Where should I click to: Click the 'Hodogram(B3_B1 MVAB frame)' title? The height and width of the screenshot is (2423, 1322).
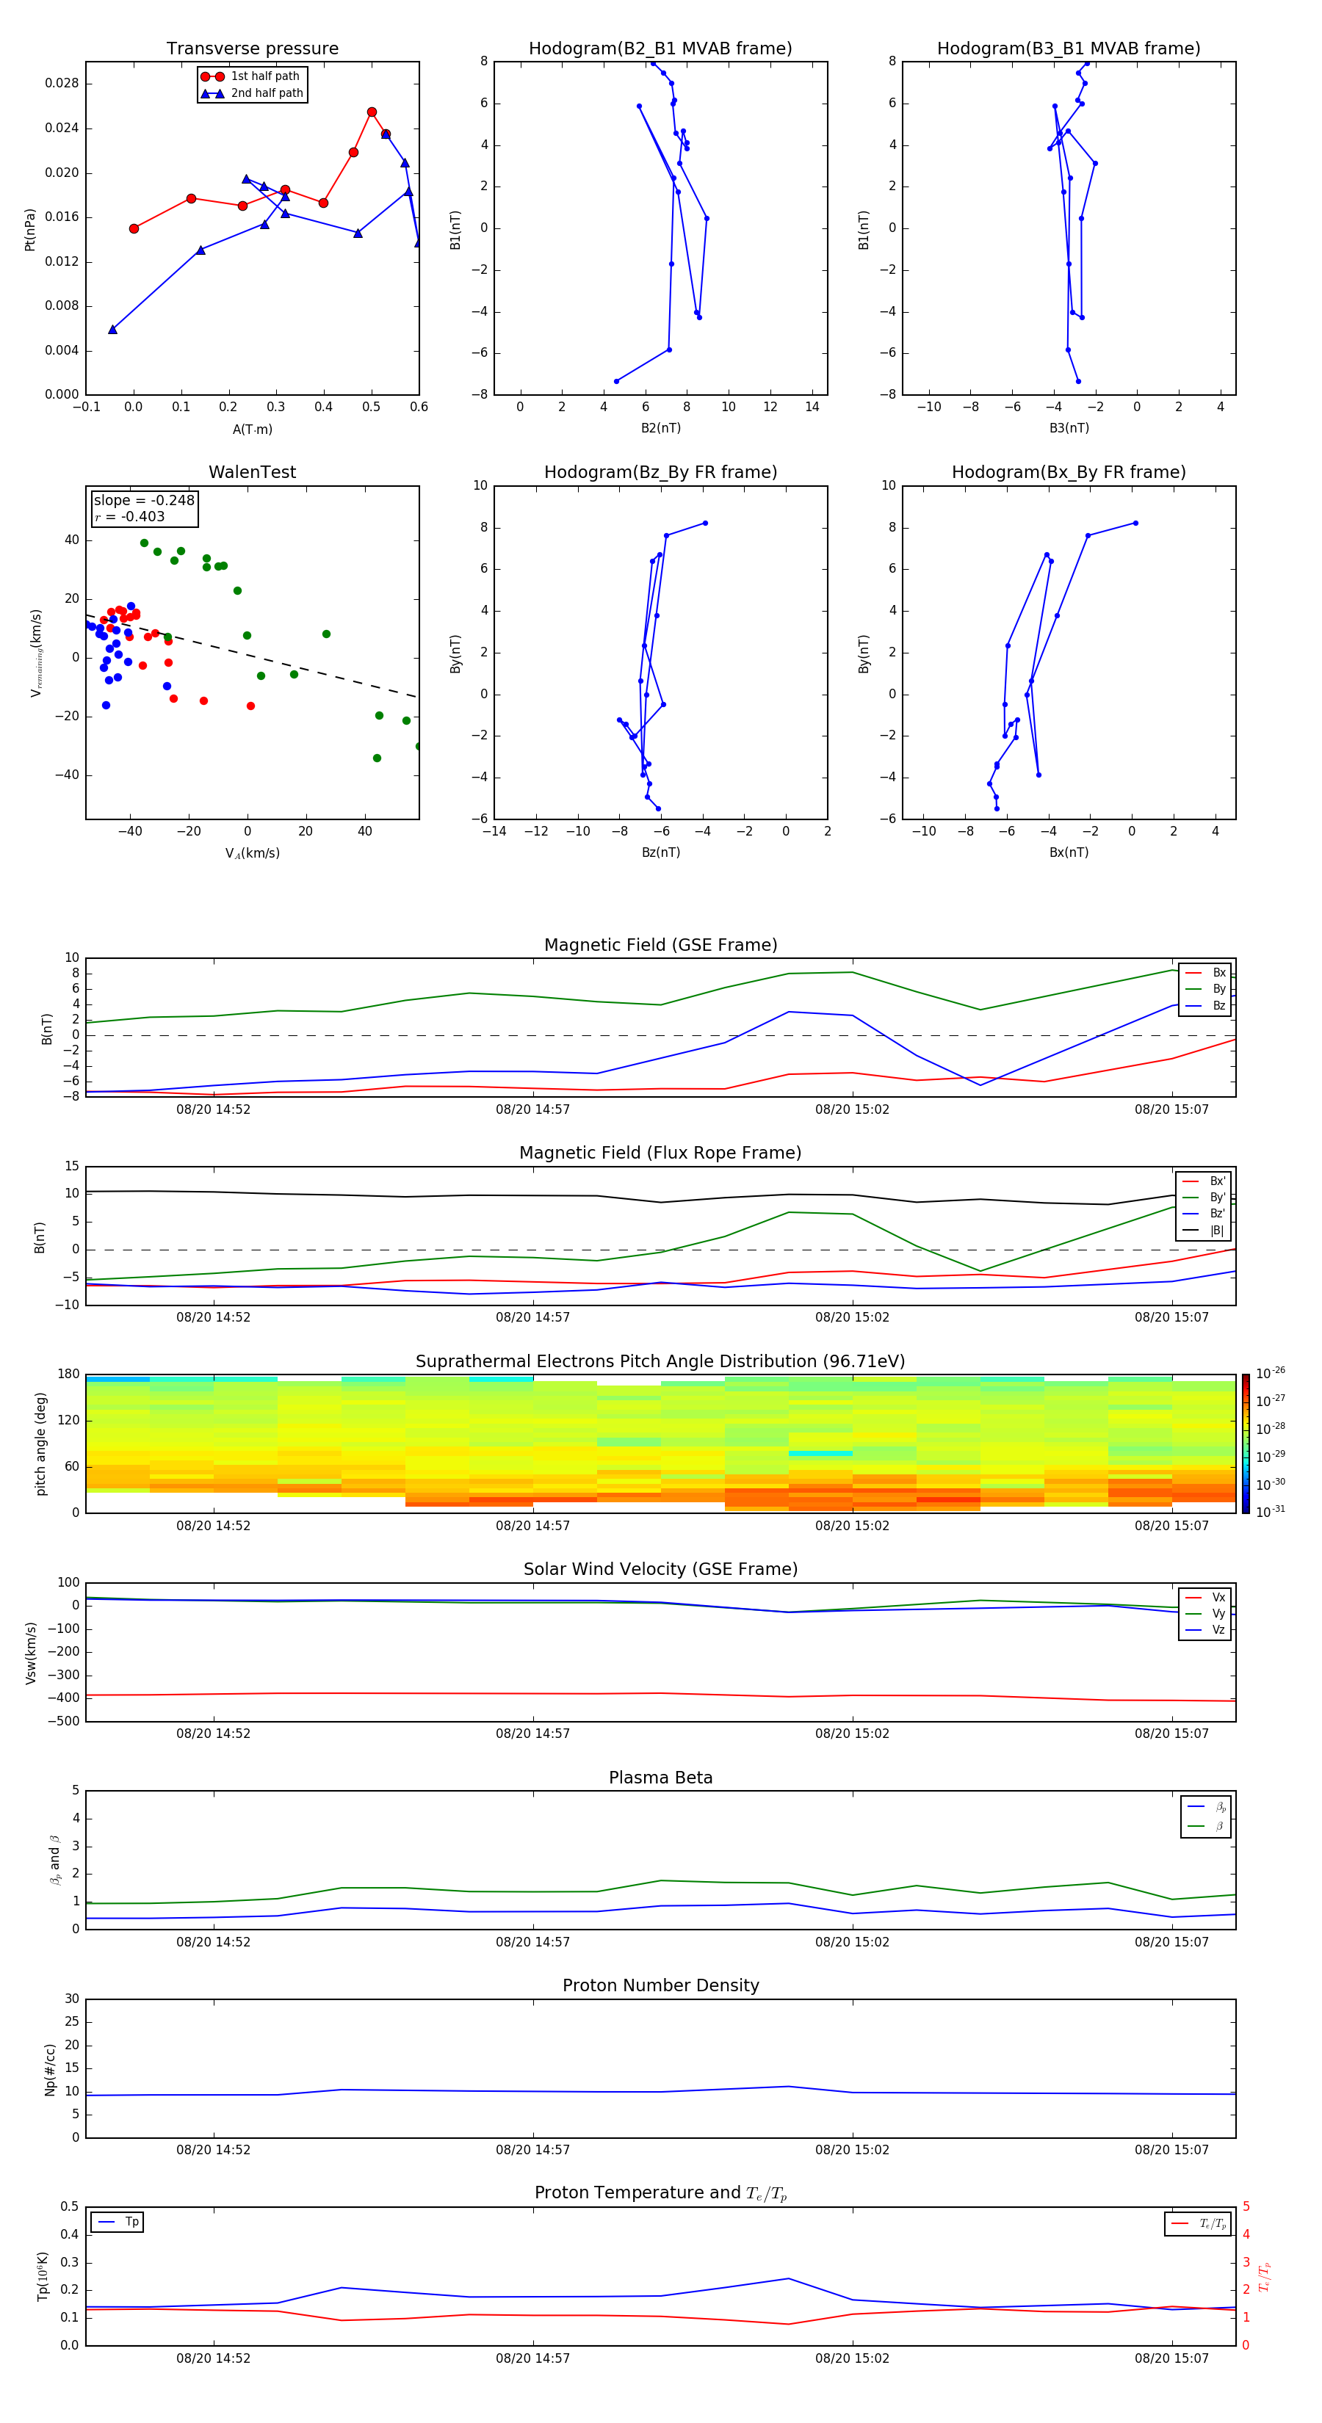(x=1069, y=49)
